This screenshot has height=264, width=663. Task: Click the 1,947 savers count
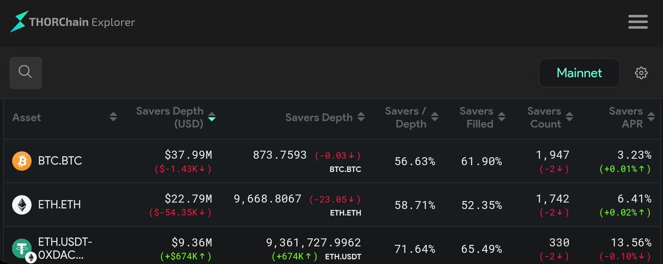552,155
